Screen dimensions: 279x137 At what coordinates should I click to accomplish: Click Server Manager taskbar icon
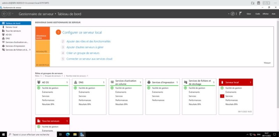click(82, 134)
